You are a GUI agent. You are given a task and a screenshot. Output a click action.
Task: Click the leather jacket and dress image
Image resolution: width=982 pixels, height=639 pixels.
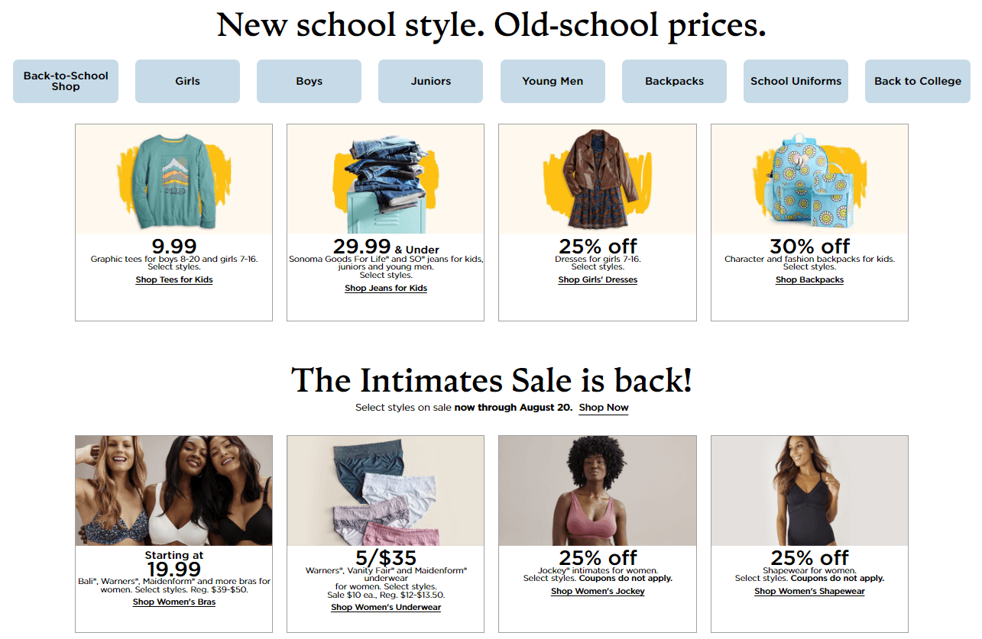tap(598, 179)
